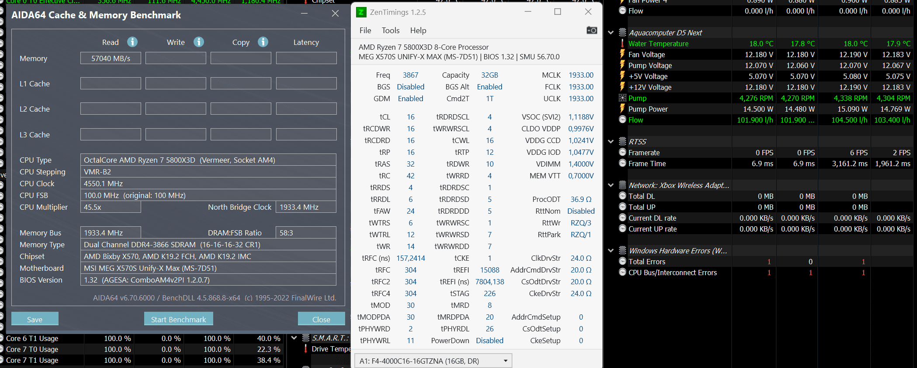Click the ProcODT value 36.9 Ω

tap(581, 199)
